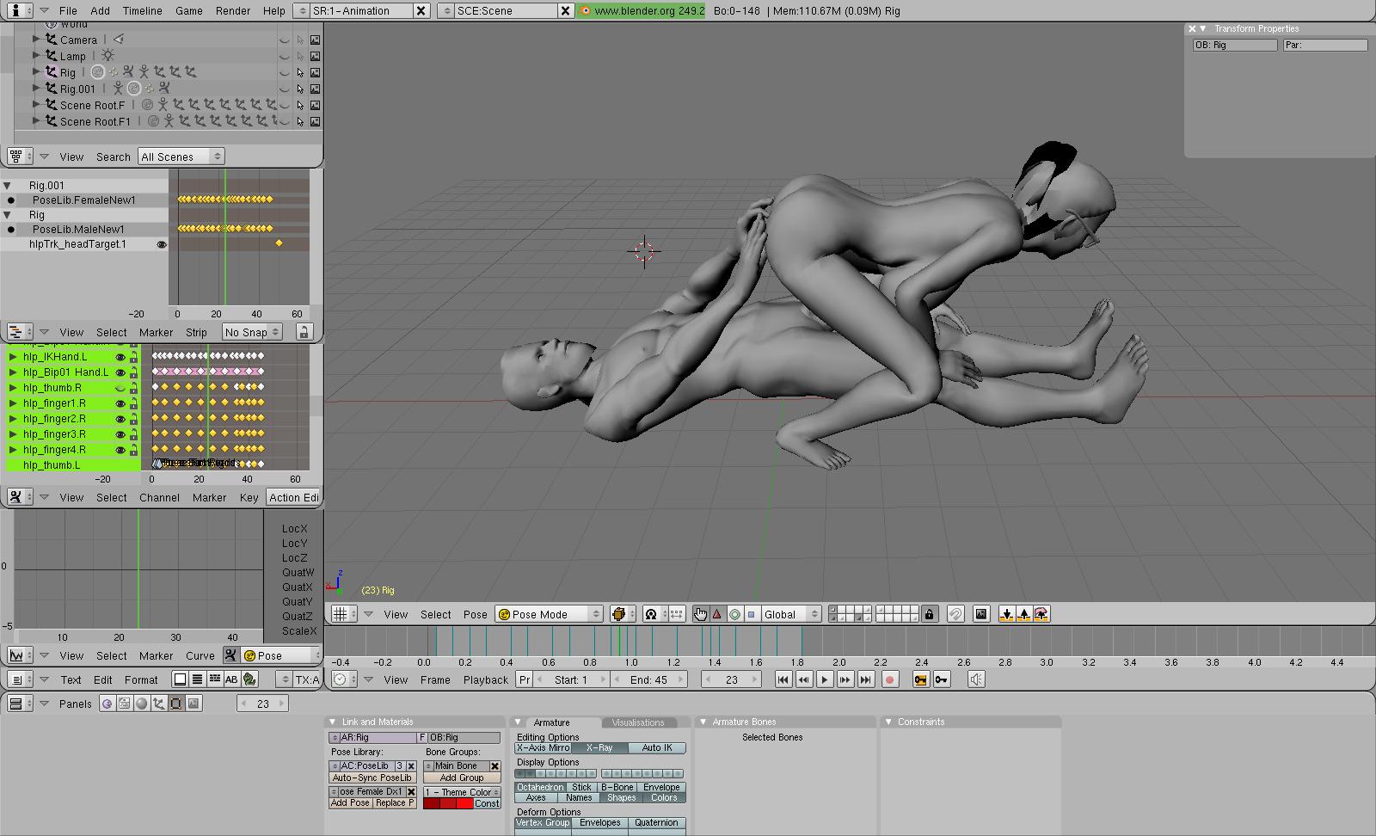The width and height of the screenshot is (1376, 836).
Task: Jump to the end frame of playback
Action: click(x=866, y=679)
